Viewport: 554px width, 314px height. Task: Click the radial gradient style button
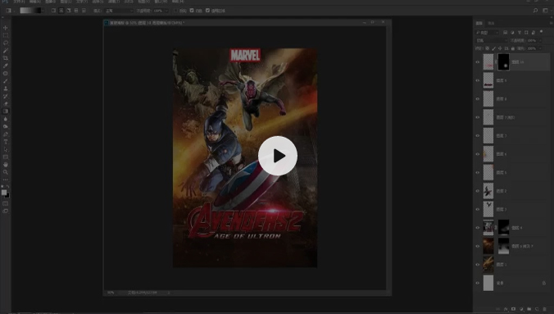(x=61, y=11)
